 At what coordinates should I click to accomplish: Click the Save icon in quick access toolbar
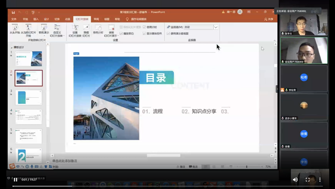(x=13, y=12)
